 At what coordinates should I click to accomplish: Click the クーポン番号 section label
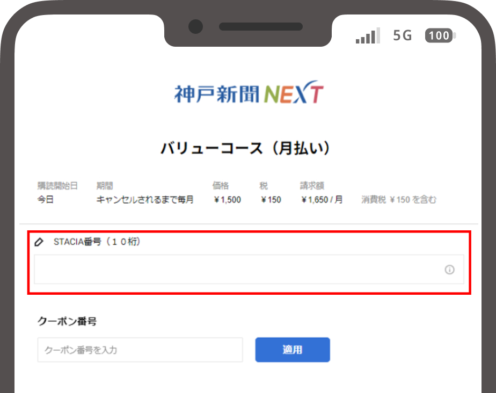67,322
